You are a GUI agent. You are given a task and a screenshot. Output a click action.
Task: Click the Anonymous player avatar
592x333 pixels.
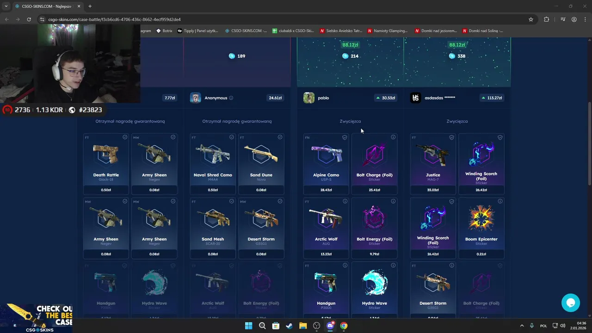[196, 98]
